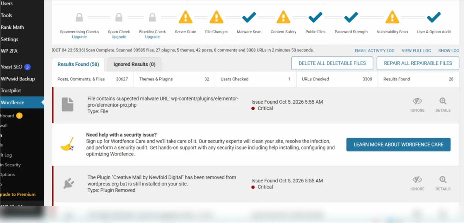
Task: Click the View Full Log link
Action: click(x=416, y=51)
